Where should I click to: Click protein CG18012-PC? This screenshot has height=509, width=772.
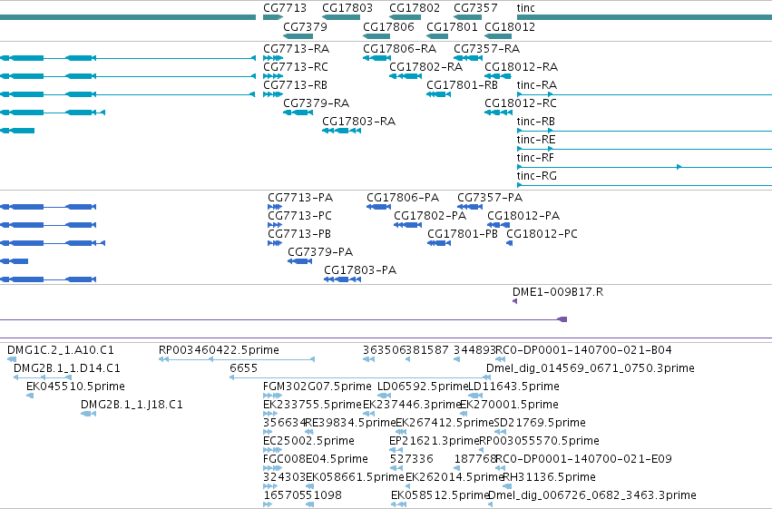pyautogui.click(x=542, y=234)
